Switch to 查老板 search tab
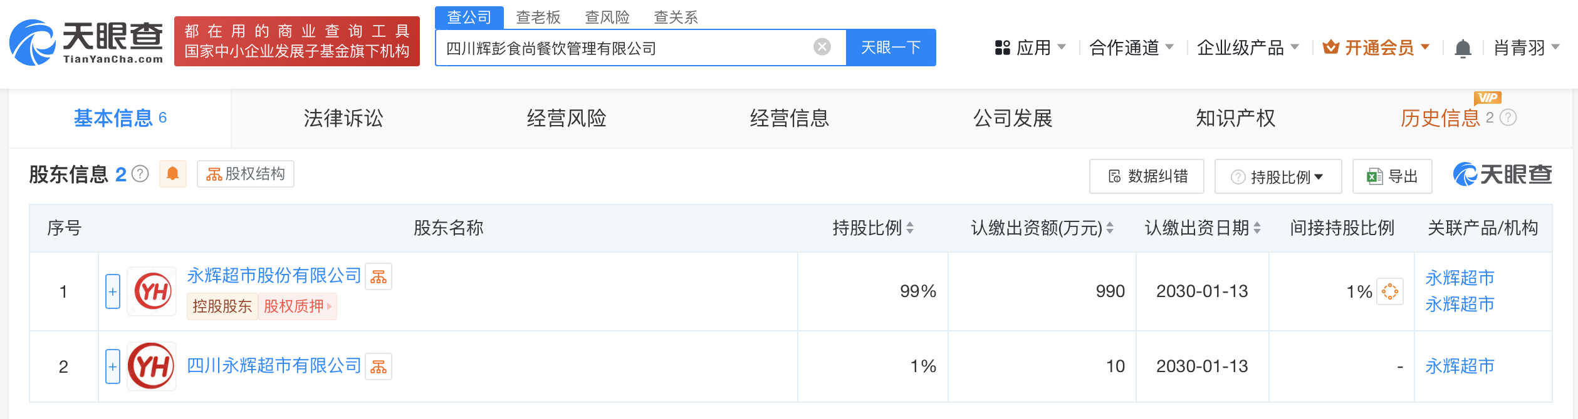This screenshot has height=419, width=1578. click(x=538, y=17)
